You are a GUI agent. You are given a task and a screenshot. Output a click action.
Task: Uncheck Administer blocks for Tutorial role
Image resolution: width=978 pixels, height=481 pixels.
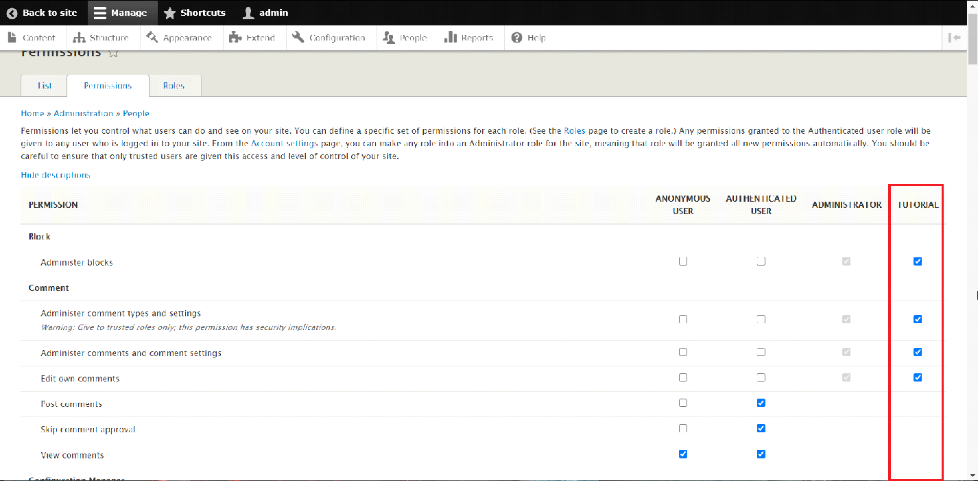918,261
